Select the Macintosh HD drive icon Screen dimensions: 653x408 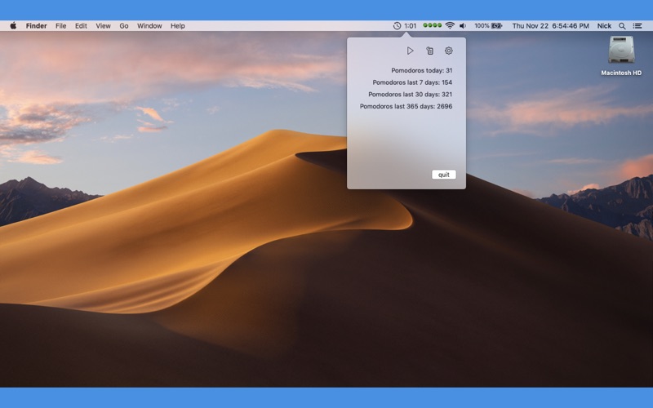[621, 50]
